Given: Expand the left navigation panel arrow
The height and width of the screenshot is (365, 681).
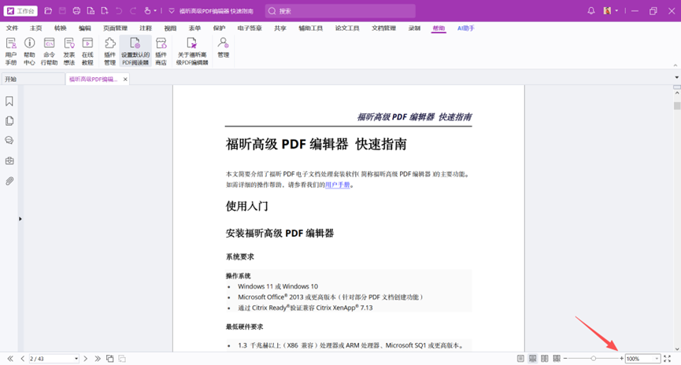Looking at the screenshot, I should tap(20, 219).
